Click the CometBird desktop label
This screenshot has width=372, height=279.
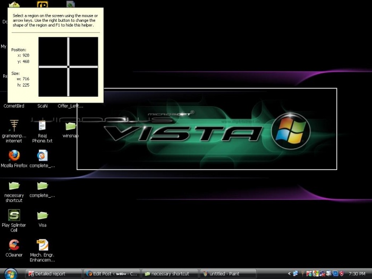(14, 106)
